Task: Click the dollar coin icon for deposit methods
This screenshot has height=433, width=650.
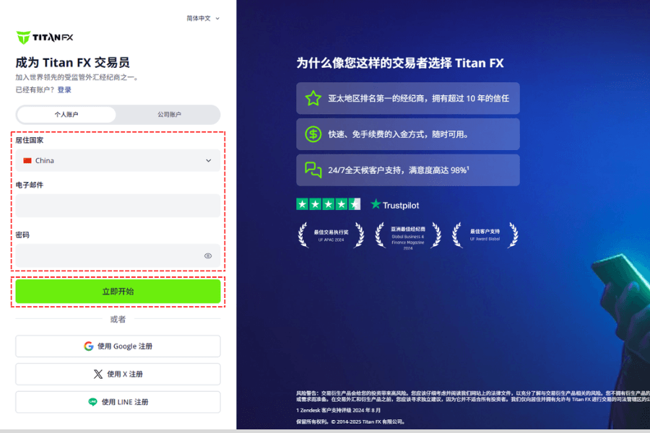Action: (313, 134)
